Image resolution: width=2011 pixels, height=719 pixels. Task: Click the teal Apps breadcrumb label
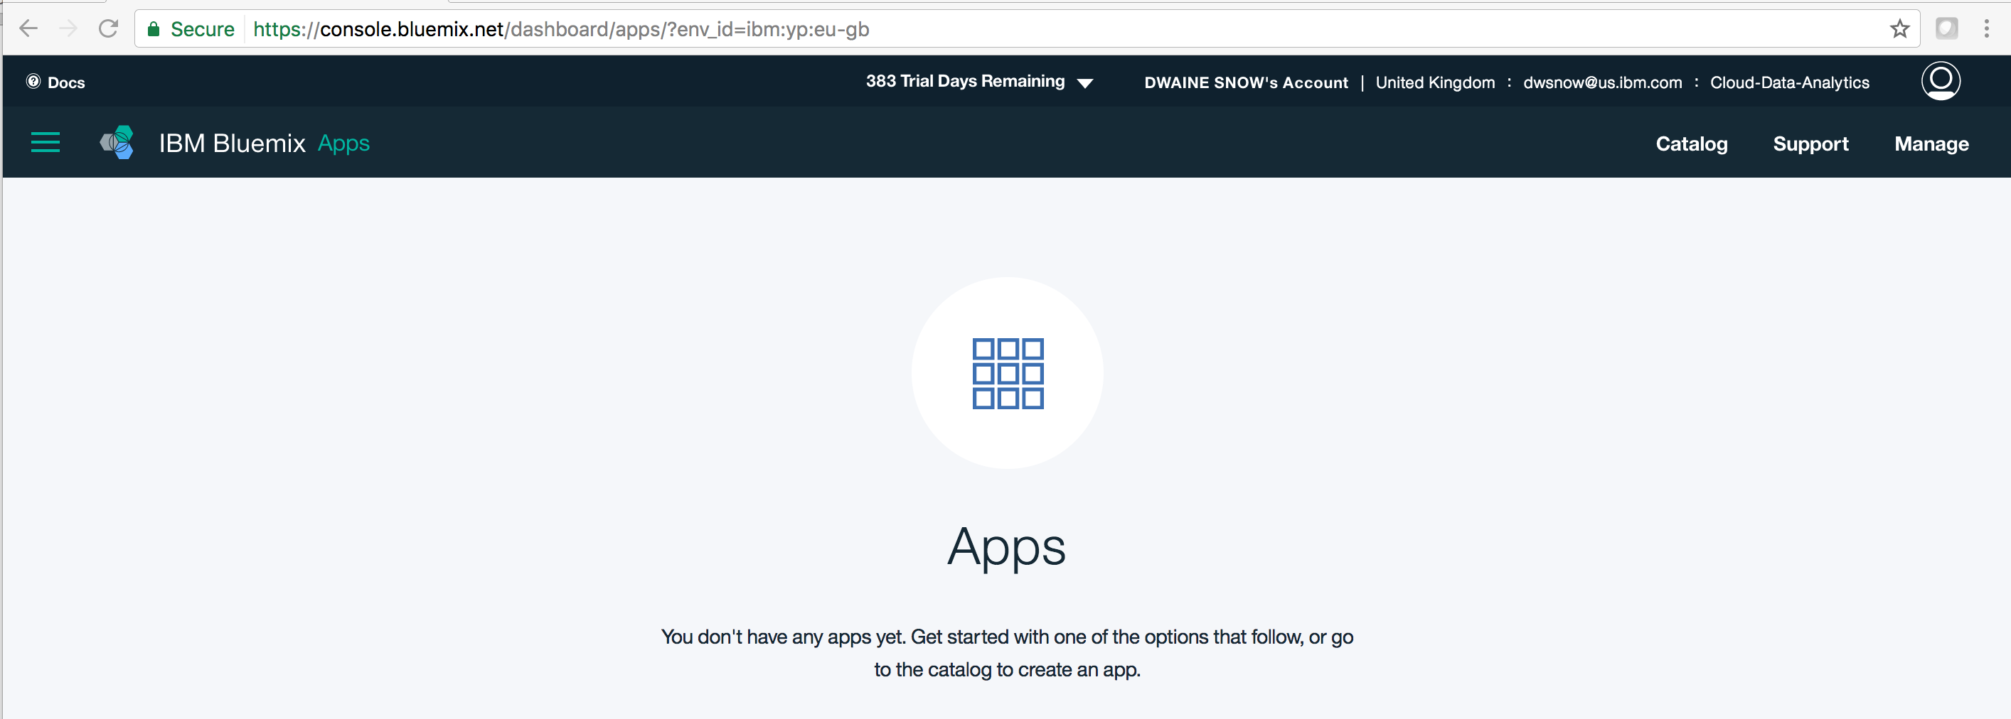[343, 144]
